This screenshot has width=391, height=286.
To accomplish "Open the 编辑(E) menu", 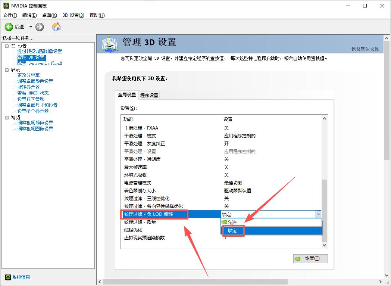I will [29, 15].
